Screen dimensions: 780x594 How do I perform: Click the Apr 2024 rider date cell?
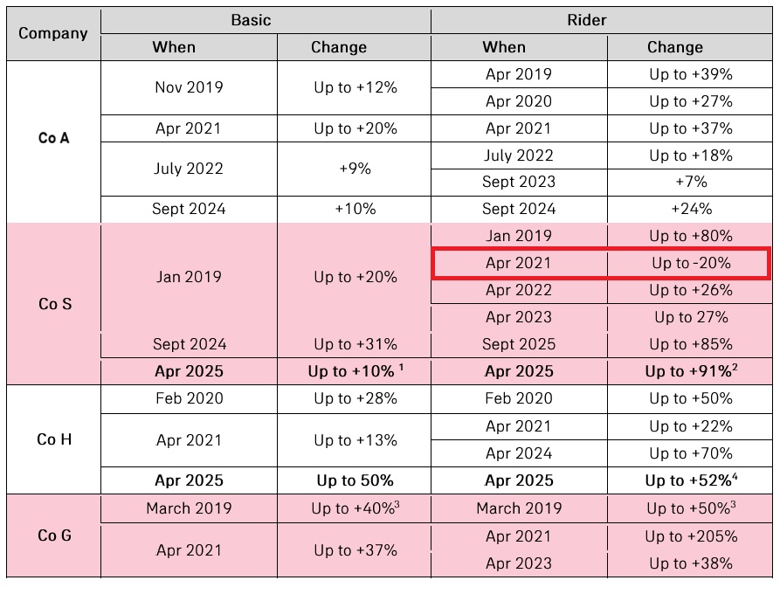pyautogui.click(x=519, y=453)
